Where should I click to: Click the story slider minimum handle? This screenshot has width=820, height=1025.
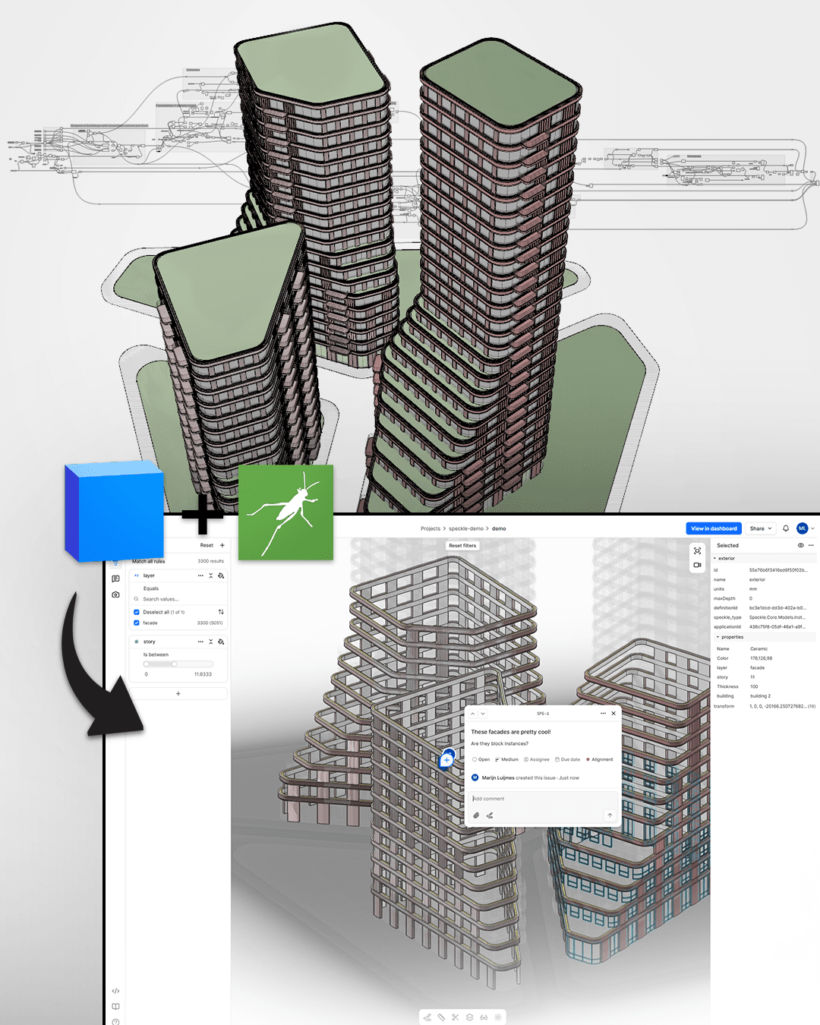147,664
